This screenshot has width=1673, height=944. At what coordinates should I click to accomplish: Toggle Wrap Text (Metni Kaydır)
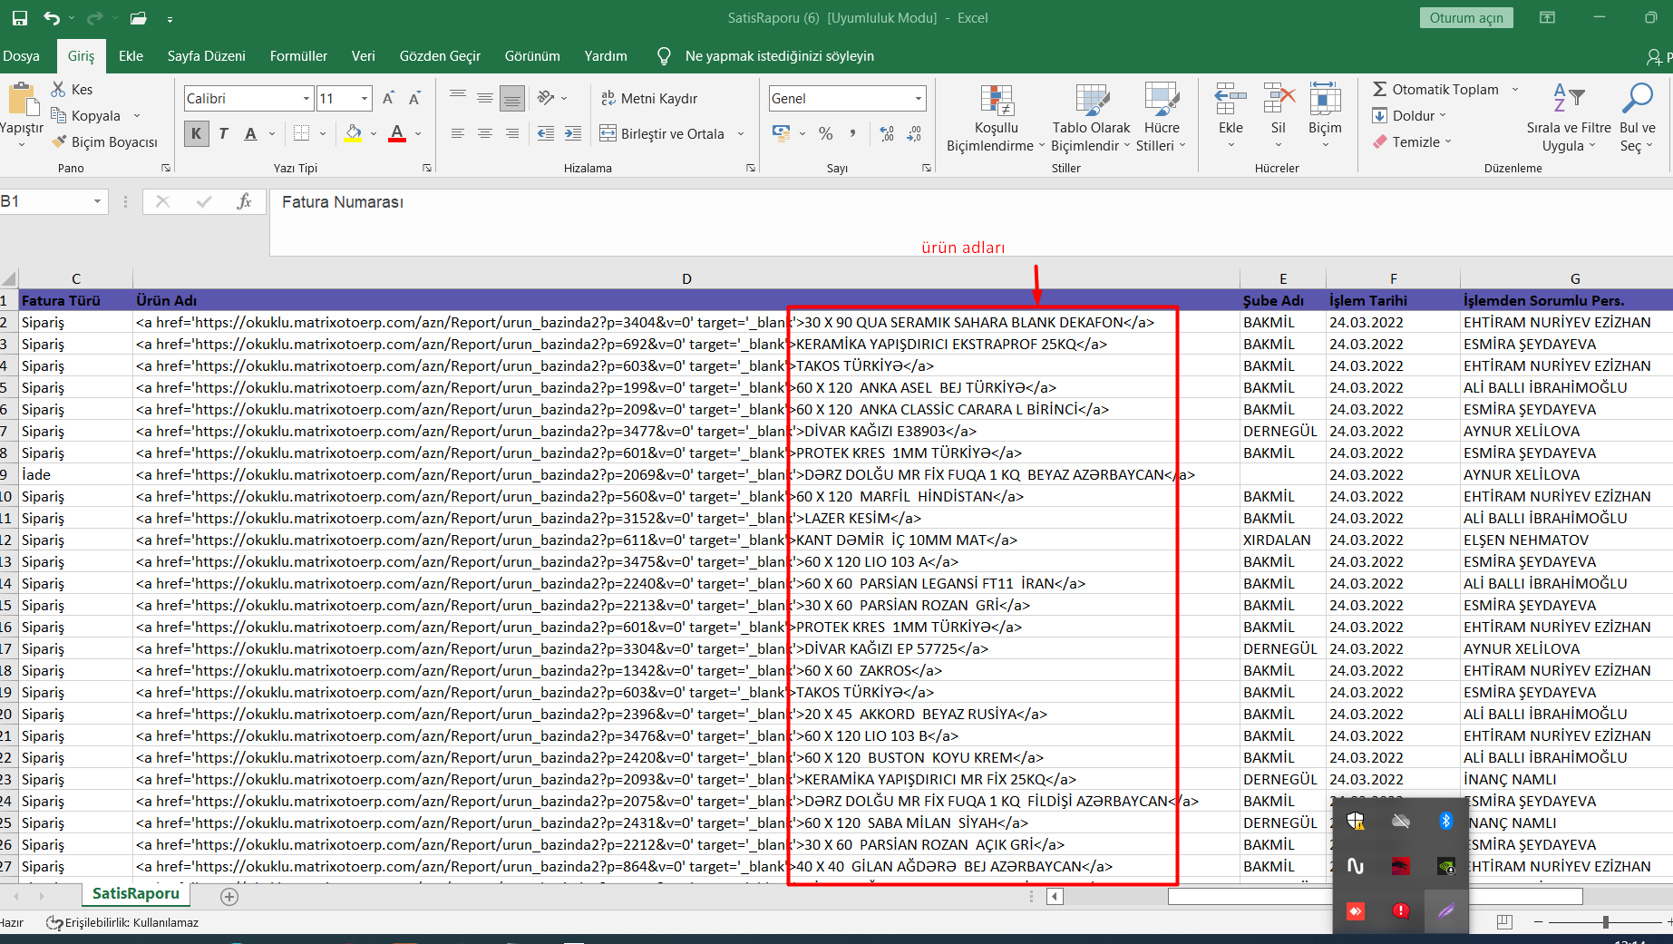649,98
